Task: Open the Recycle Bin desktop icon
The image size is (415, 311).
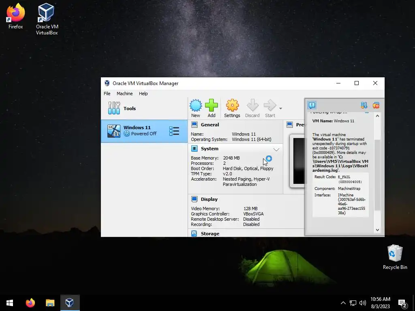Action: [395, 257]
